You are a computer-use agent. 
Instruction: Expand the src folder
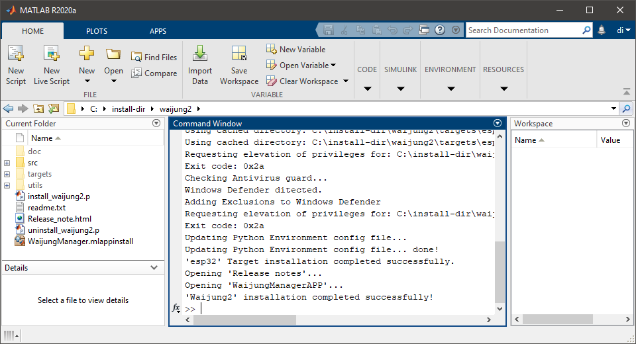7,163
